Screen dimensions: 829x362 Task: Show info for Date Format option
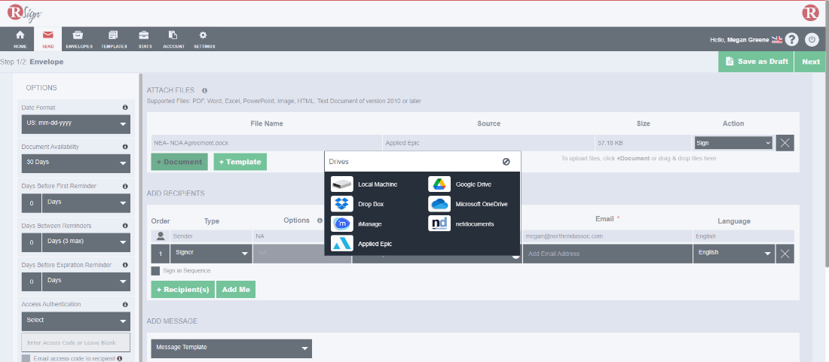point(125,108)
